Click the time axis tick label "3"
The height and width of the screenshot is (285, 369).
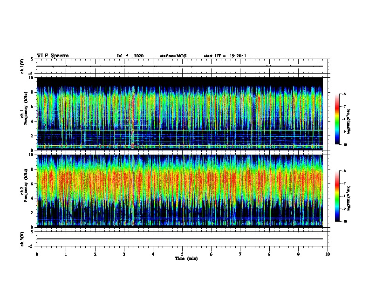coord(124,254)
